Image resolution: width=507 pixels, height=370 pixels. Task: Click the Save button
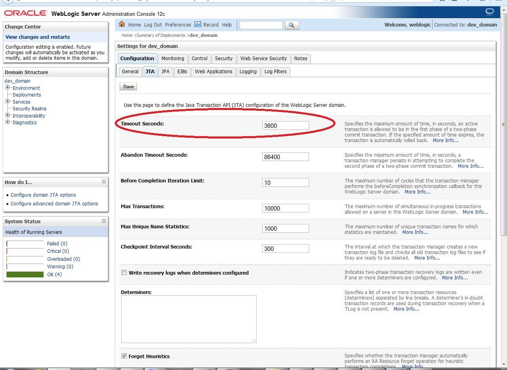(128, 87)
